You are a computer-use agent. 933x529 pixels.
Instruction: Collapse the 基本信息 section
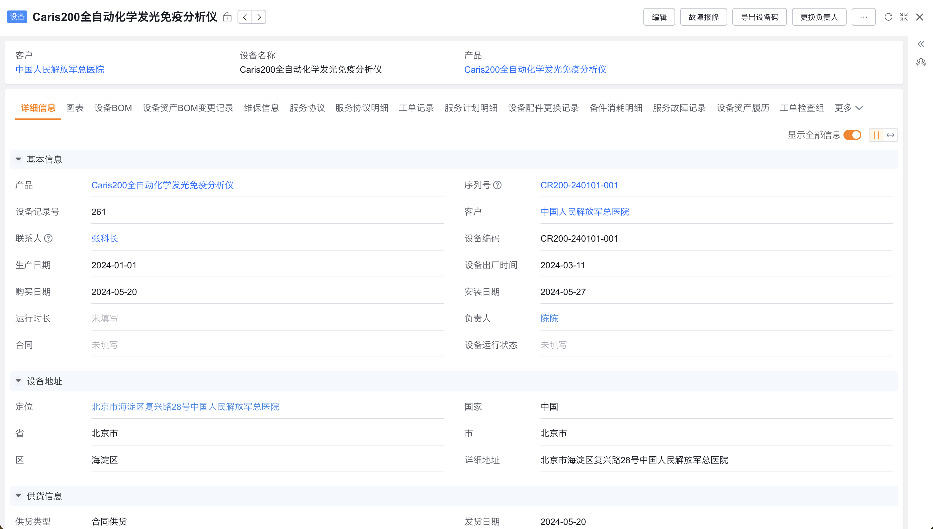18,159
